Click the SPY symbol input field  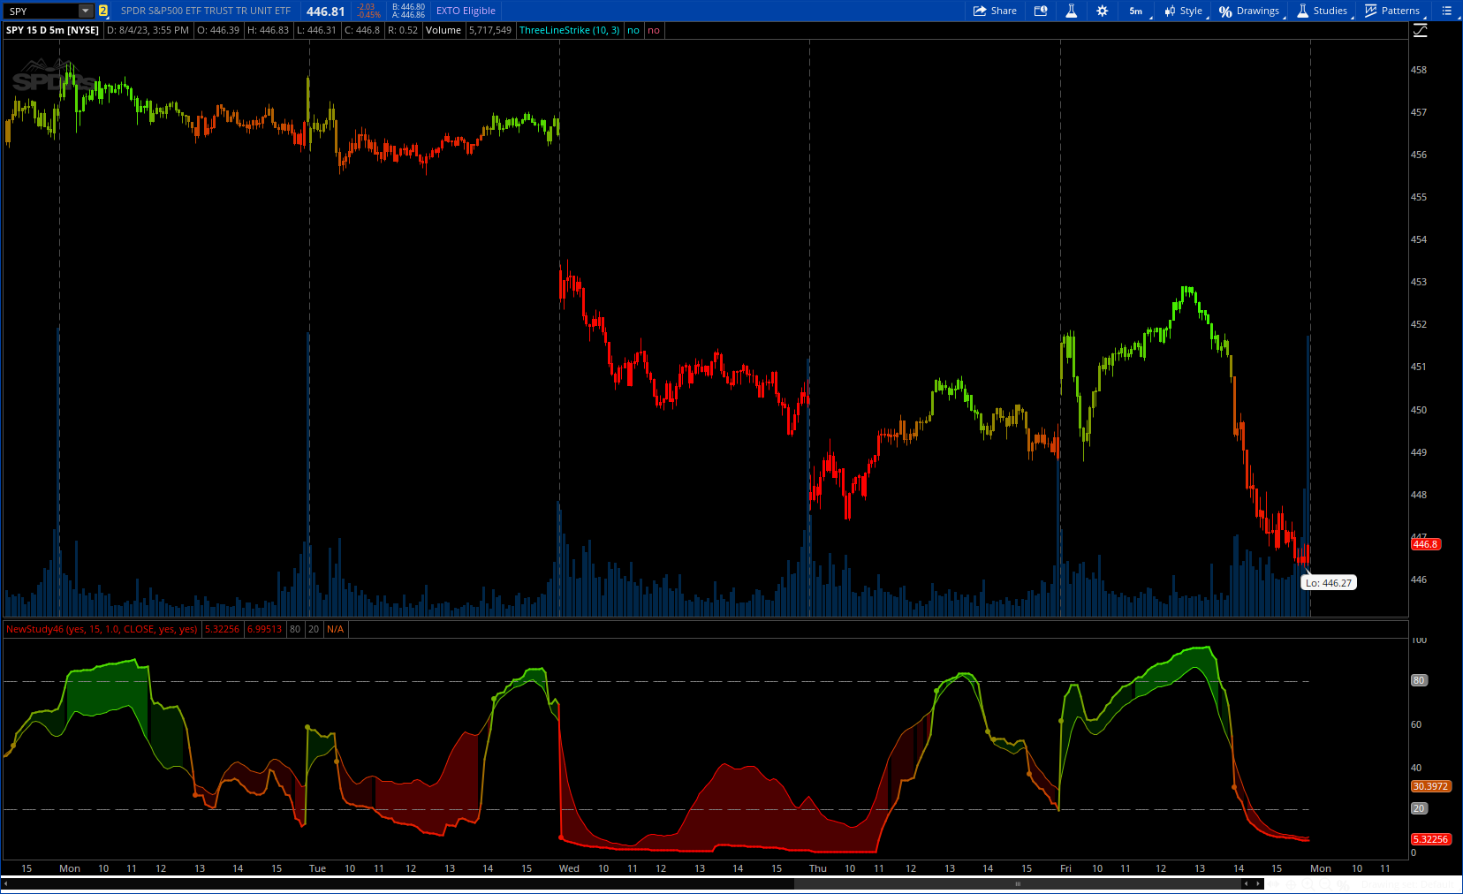(x=42, y=11)
